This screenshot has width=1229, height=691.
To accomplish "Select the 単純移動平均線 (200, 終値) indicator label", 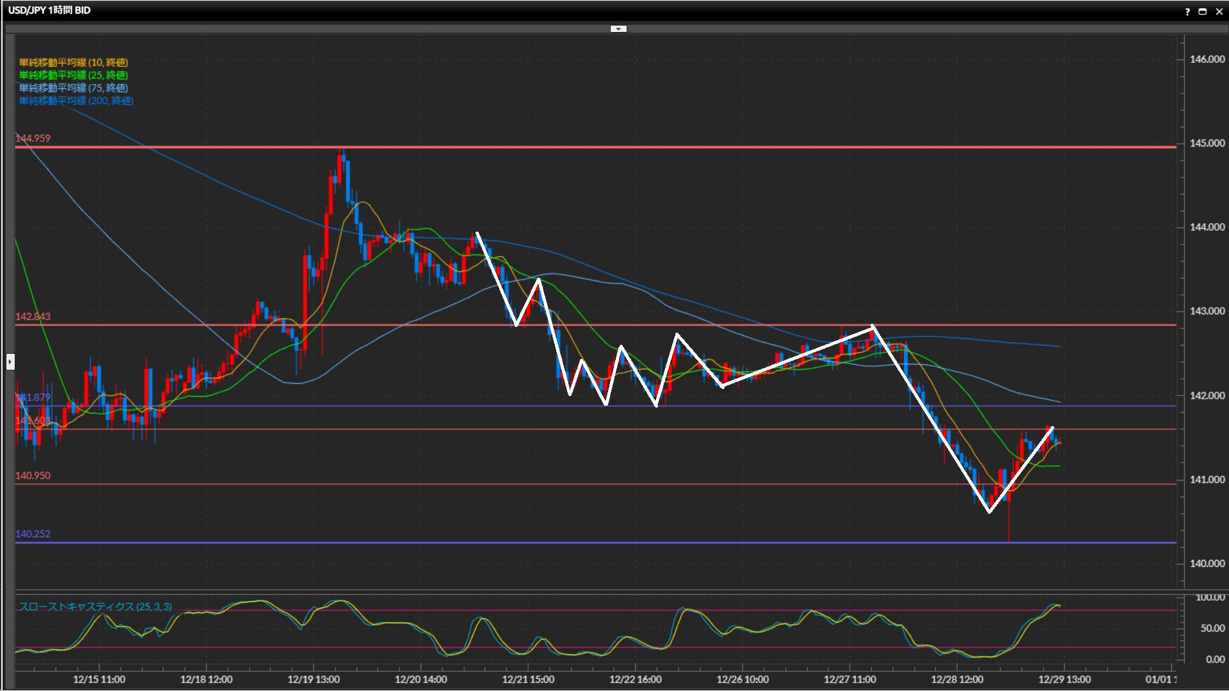I will coord(76,100).
